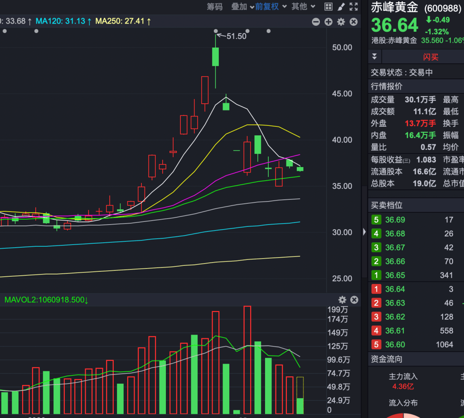The width and height of the screenshot is (464, 418).
Task: Open the 港股:赤峰黄金 Hong Kong quote link
Action: (394, 40)
